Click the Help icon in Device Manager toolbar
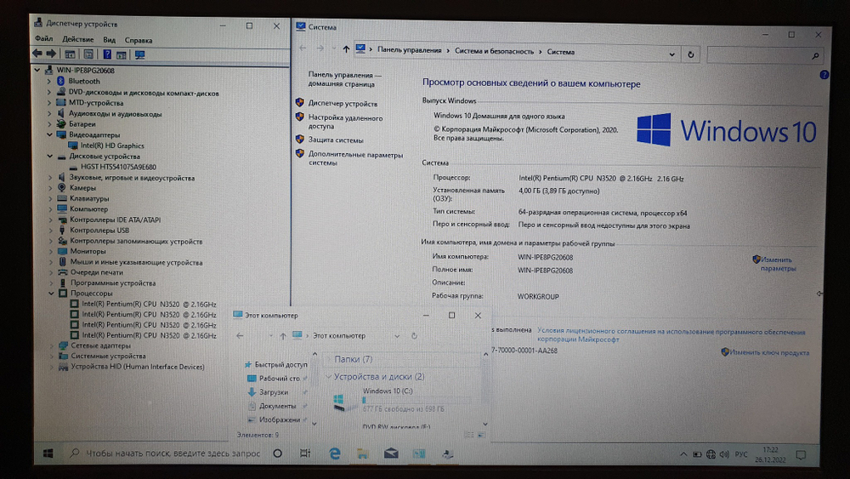The height and width of the screenshot is (479, 850). (107, 54)
